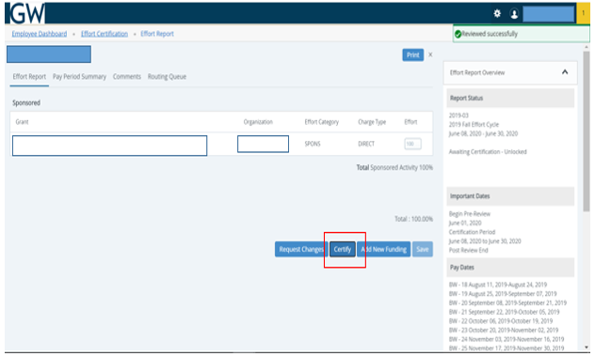Click the Print button
The image size is (595, 355).
point(413,54)
